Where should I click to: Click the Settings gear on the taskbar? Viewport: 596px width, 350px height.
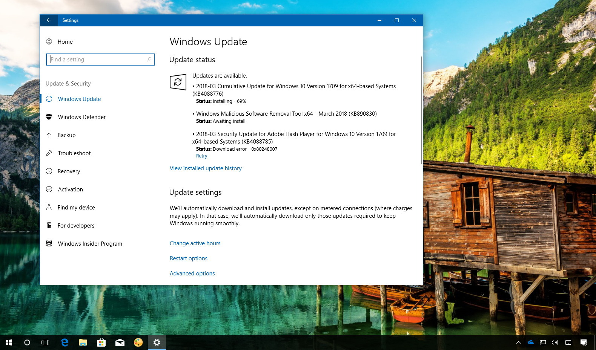pyautogui.click(x=157, y=342)
